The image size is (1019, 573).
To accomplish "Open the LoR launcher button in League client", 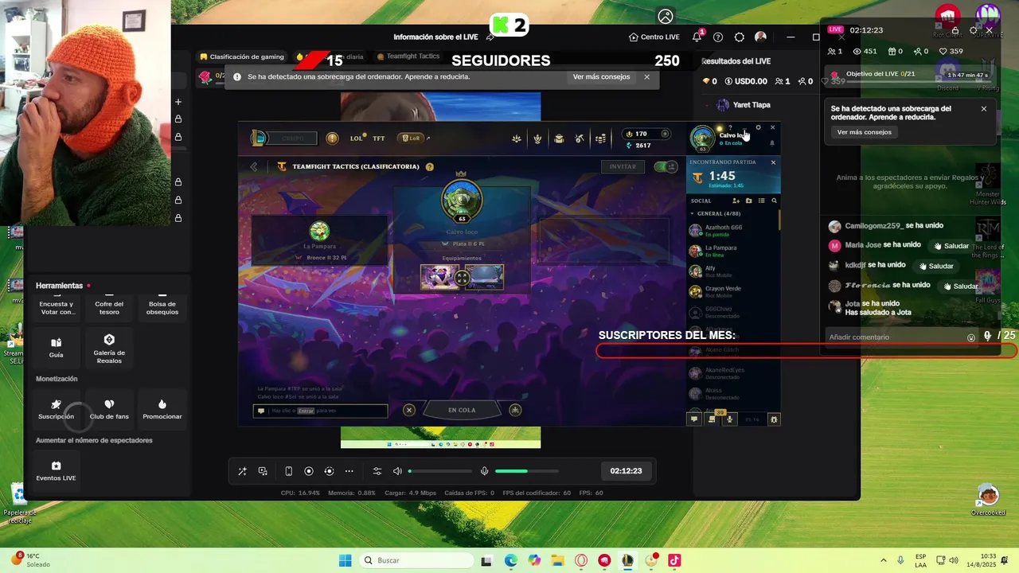I will pyautogui.click(x=411, y=138).
